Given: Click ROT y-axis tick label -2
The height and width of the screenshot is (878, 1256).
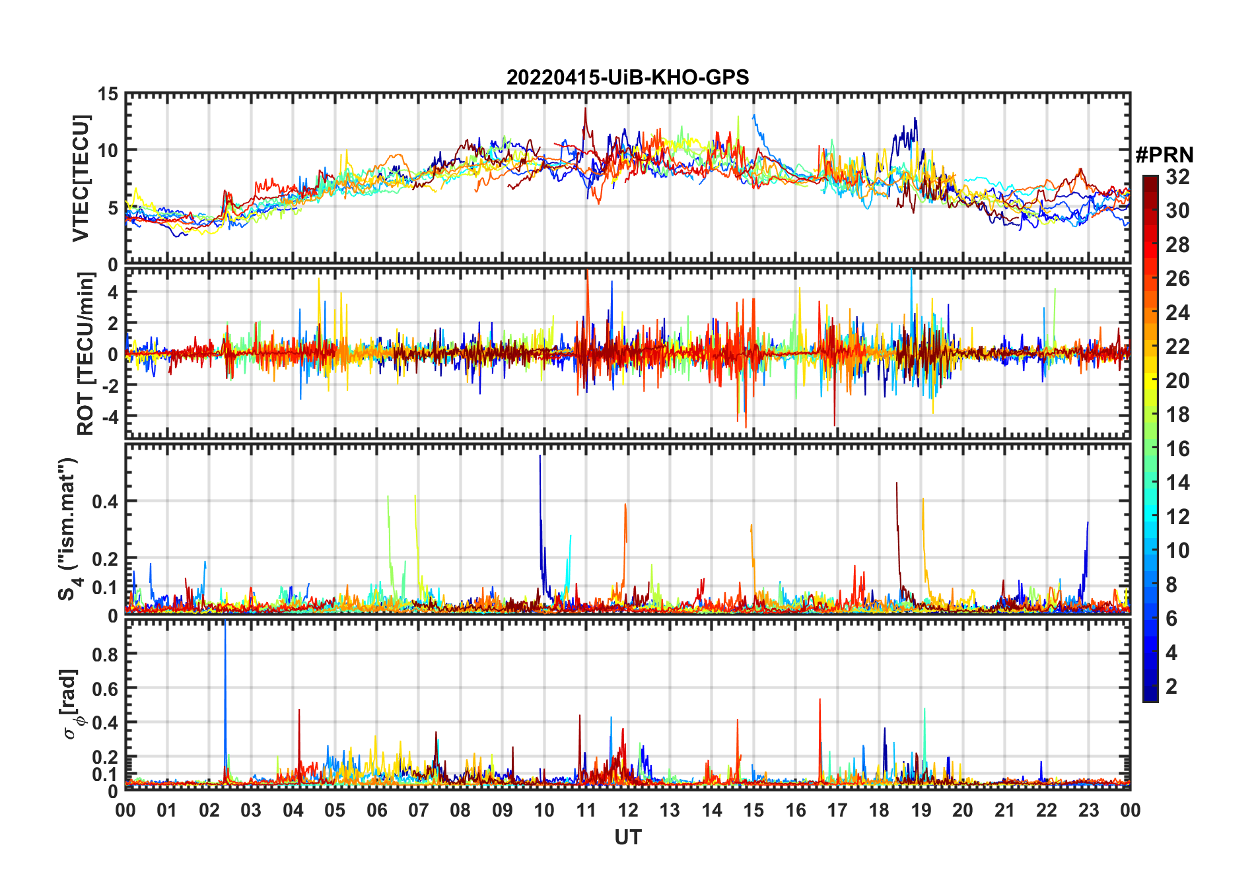Looking at the screenshot, I should click(110, 386).
